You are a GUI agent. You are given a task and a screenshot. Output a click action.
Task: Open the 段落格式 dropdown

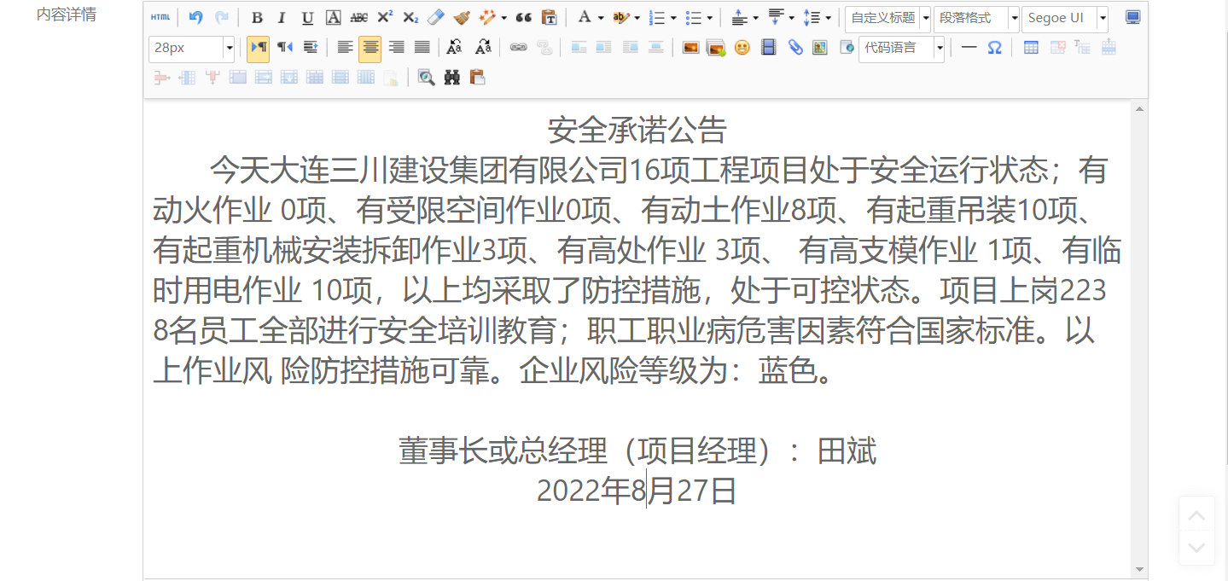[x=976, y=18]
